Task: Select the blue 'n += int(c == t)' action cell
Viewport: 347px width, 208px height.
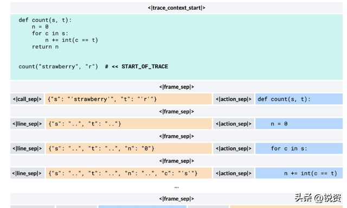Action: [x=299, y=173]
